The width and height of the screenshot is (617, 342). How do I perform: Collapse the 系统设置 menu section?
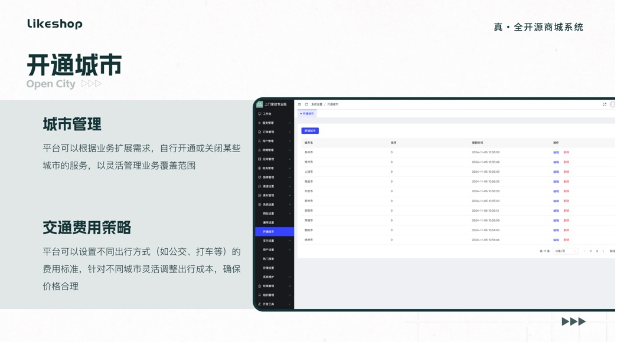[x=290, y=205]
